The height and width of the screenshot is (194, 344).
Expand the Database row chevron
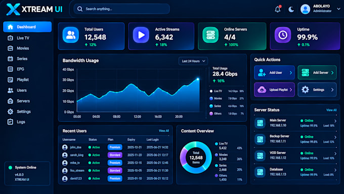[335, 170]
